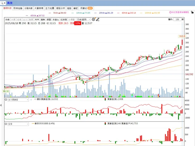Toggle the 撐壓 support-resistance overlay
This screenshot has height=146, width=195.
tap(49, 20)
